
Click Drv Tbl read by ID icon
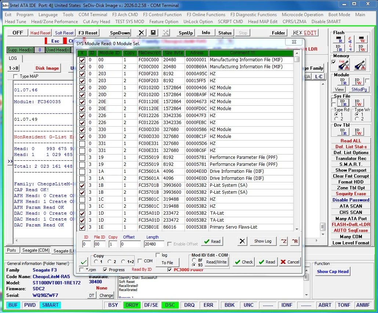pos(343,132)
